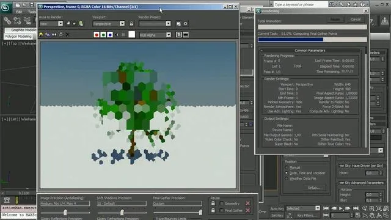
Task: Click the Previous Frame control
Action: 334,208
